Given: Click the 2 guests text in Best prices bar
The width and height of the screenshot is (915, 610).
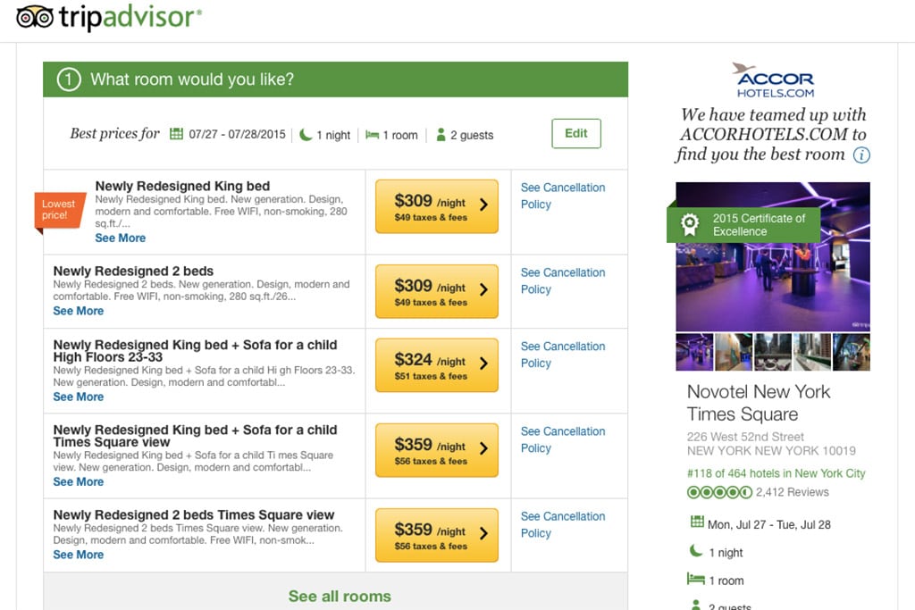Looking at the screenshot, I should click(472, 135).
